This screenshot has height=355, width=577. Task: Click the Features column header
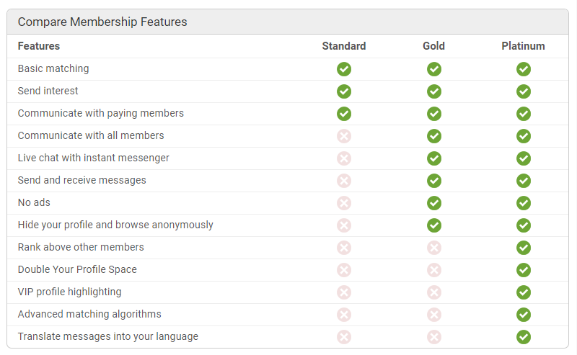tap(39, 46)
